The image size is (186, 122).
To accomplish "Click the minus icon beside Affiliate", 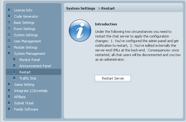I will (x=9, y=97).
